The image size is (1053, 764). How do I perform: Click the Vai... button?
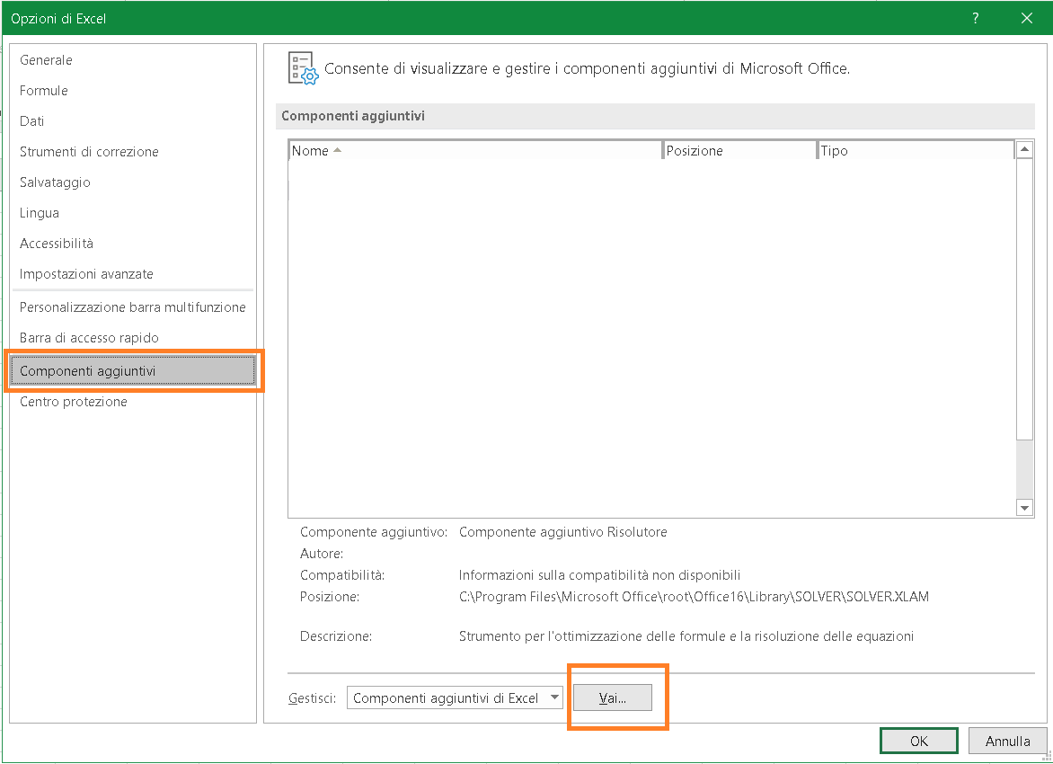click(613, 697)
